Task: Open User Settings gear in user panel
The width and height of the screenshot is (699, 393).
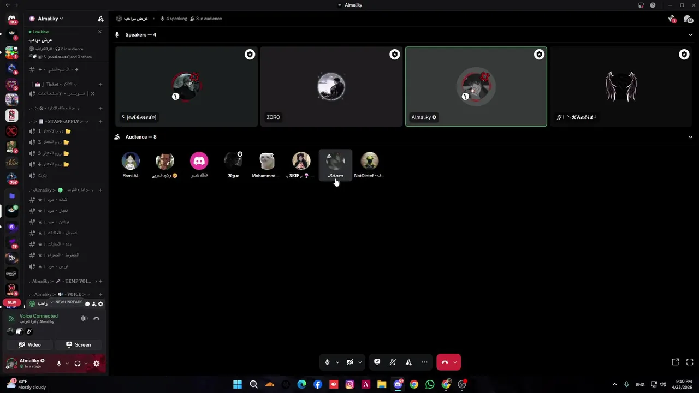Action: 97,364
